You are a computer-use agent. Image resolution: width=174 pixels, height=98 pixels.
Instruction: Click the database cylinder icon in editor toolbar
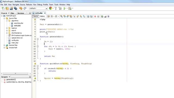(x=108, y=16)
